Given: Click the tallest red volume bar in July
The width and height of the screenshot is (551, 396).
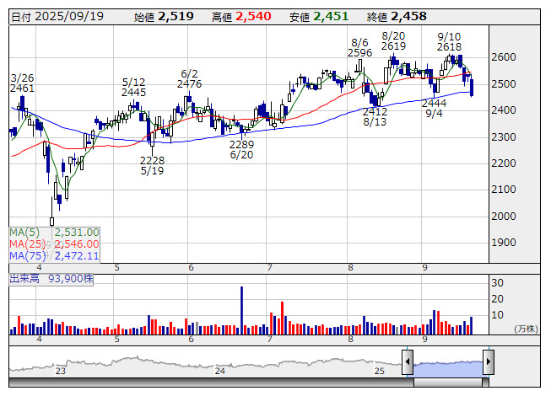Looking at the screenshot, I should (x=282, y=318).
